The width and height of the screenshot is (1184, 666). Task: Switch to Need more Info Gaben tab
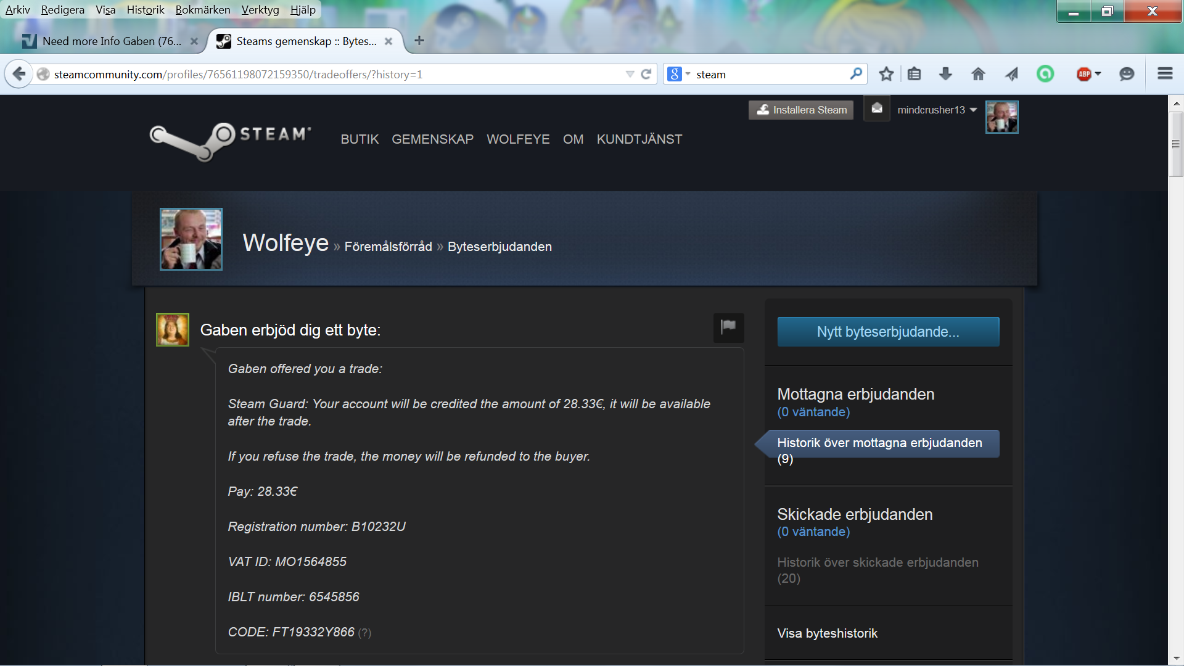point(111,41)
